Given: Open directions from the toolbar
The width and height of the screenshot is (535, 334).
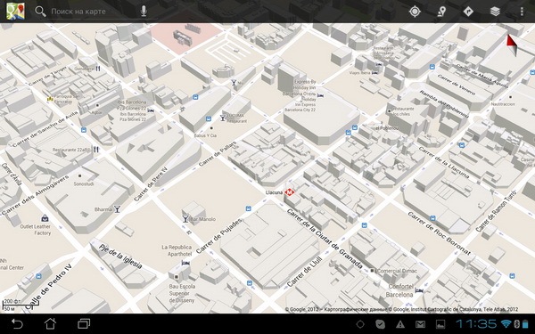Looking at the screenshot, I should [468, 12].
